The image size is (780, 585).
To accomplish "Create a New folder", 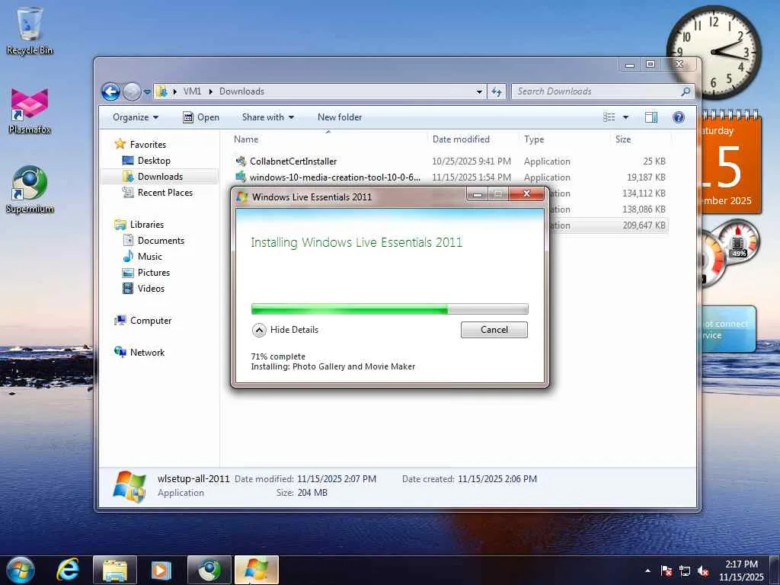I will coord(340,117).
